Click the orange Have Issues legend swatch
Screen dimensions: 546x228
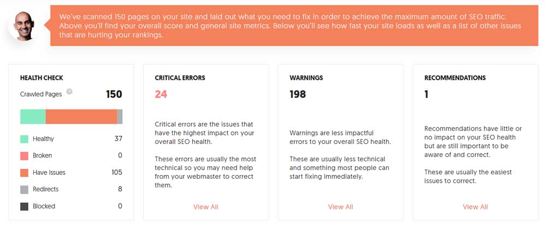pyautogui.click(x=24, y=173)
